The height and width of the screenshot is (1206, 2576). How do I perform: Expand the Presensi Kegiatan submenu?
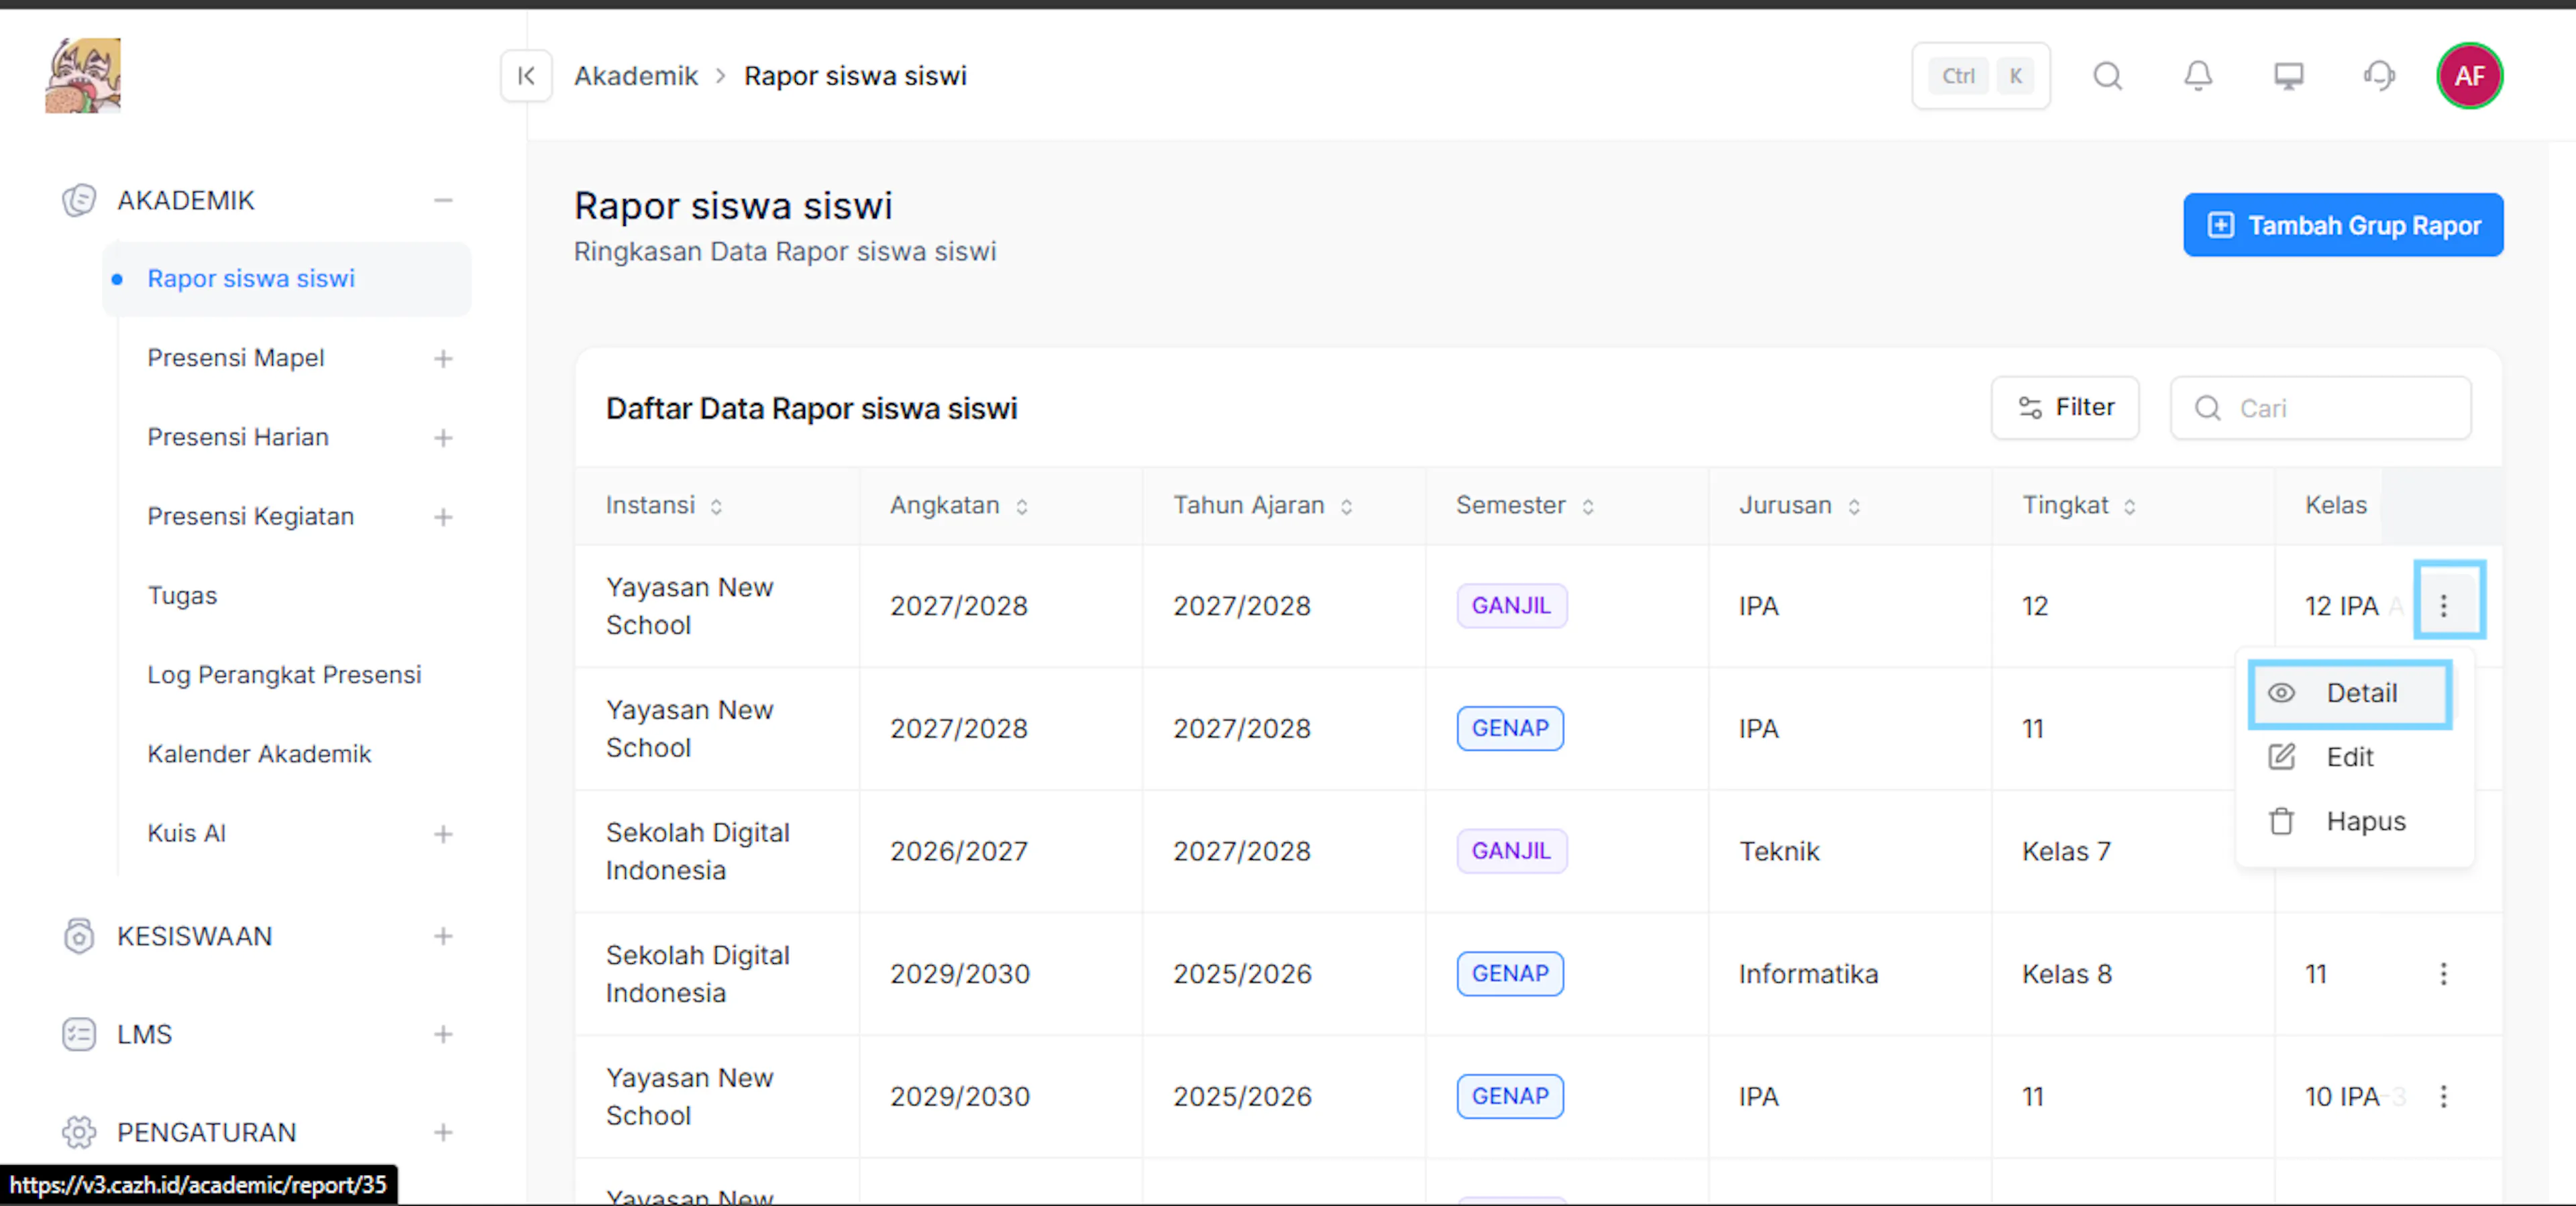(x=443, y=516)
